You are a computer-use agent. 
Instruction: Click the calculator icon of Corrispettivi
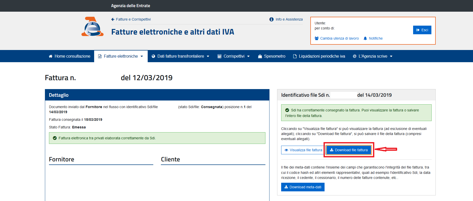click(219, 56)
